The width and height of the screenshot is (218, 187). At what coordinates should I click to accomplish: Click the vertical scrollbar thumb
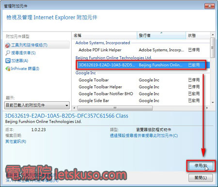coord(213,47)
